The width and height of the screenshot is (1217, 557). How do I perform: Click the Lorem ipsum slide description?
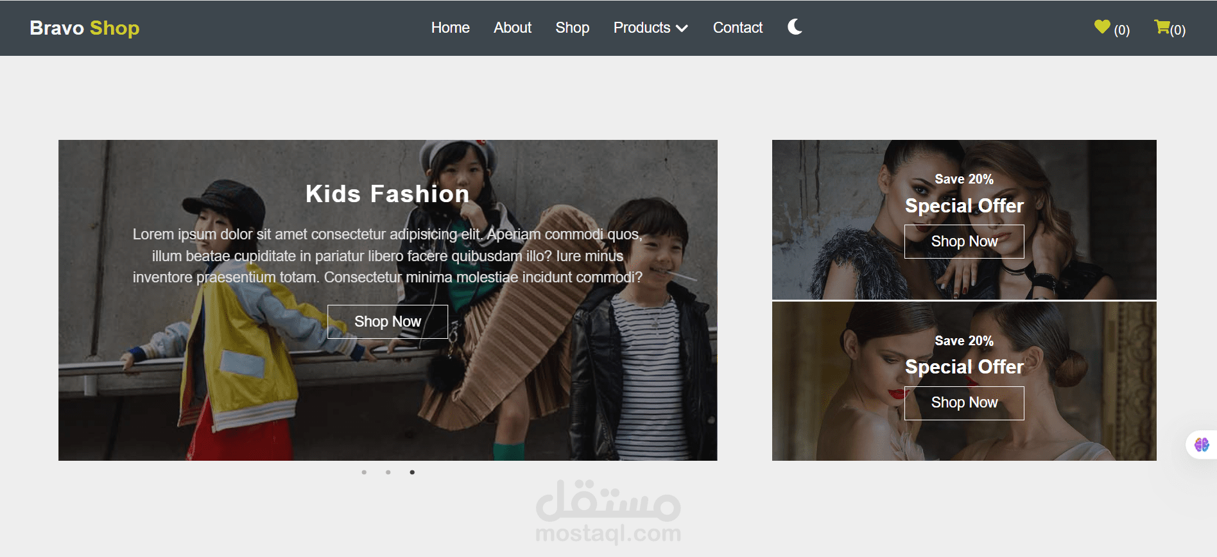click(388, 256)
